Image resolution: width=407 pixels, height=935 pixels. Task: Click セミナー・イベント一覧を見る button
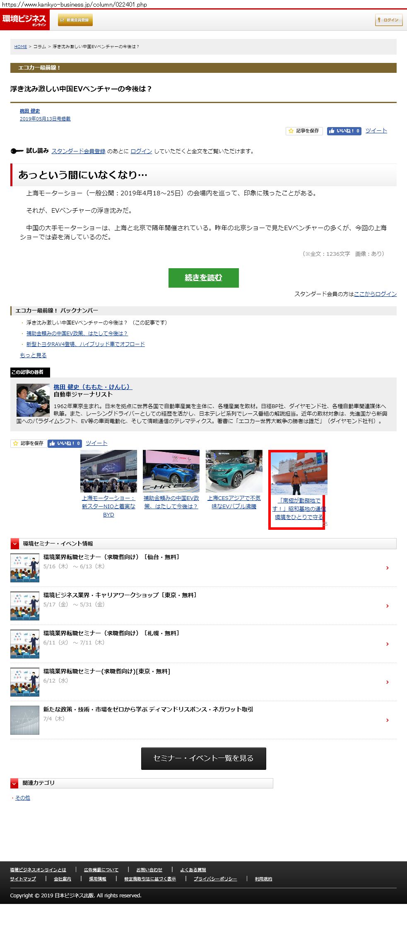click(x=203, y=758)
